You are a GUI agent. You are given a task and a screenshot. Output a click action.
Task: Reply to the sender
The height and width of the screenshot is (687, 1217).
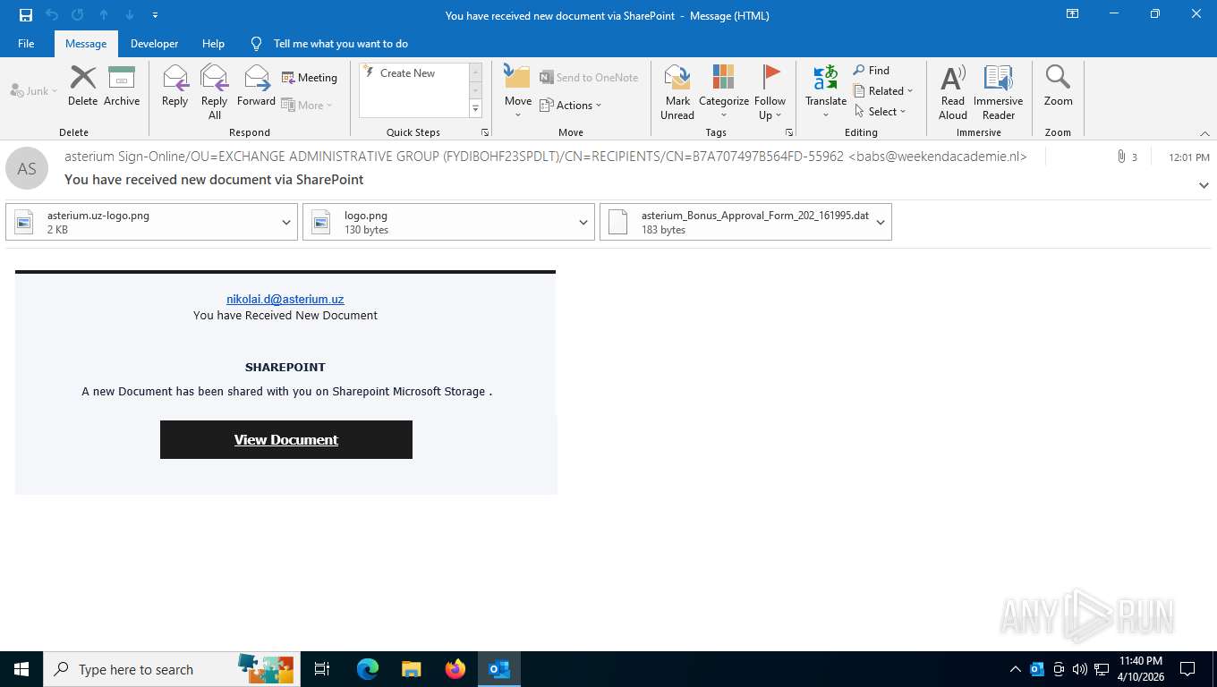(174, 87)
